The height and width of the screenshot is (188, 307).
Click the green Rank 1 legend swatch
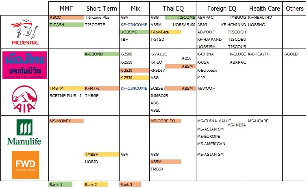click(60, 184)
